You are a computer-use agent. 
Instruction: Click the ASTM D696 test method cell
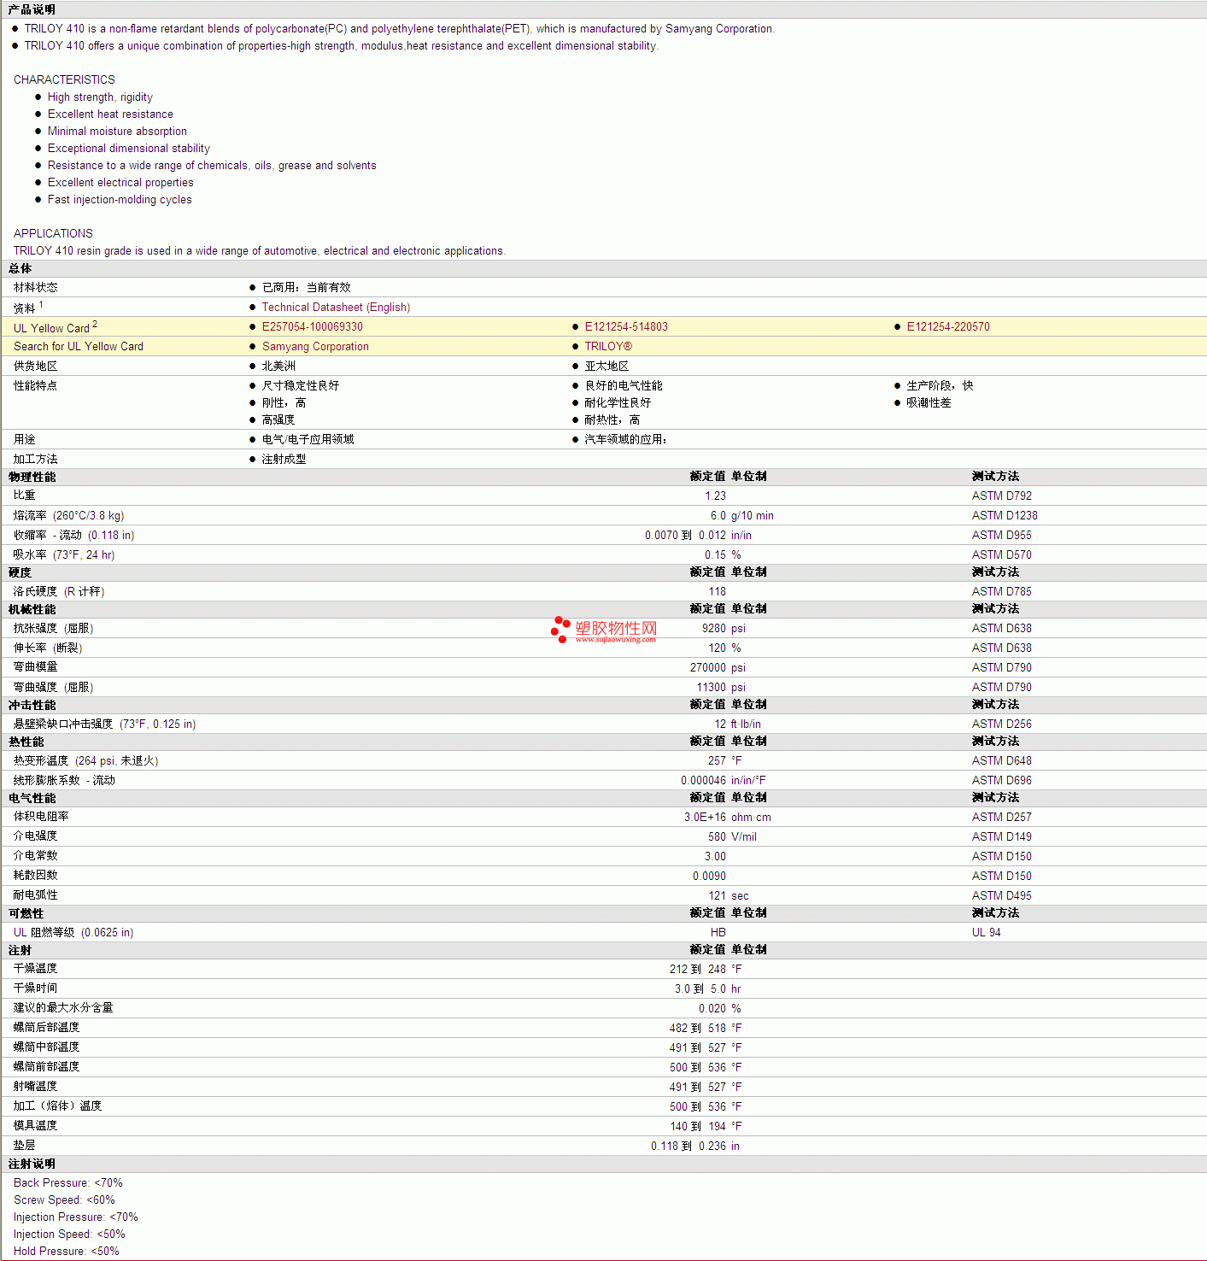[1001, 781]
